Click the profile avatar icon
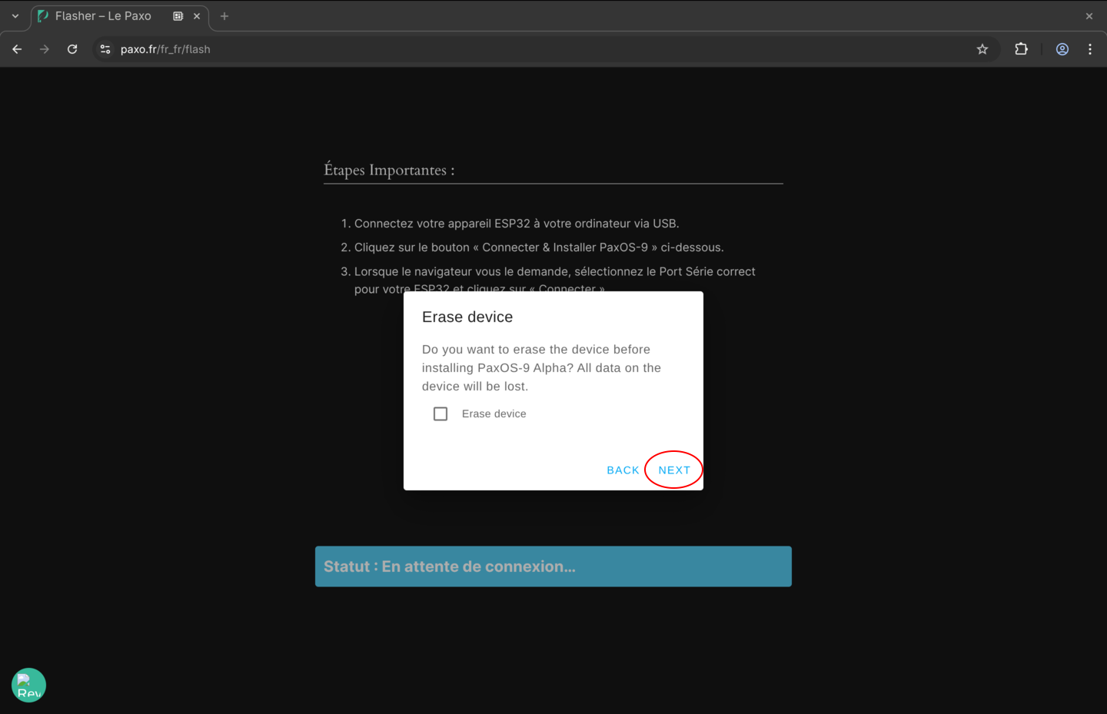This screenshot has width=1107, height=714. point(1062,48)
